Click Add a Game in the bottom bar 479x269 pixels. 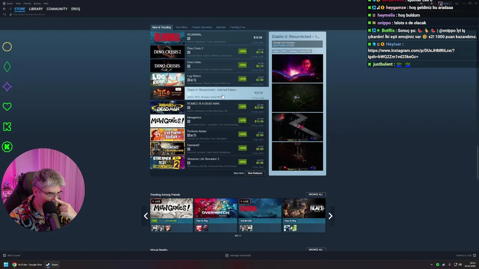[12, 256]
